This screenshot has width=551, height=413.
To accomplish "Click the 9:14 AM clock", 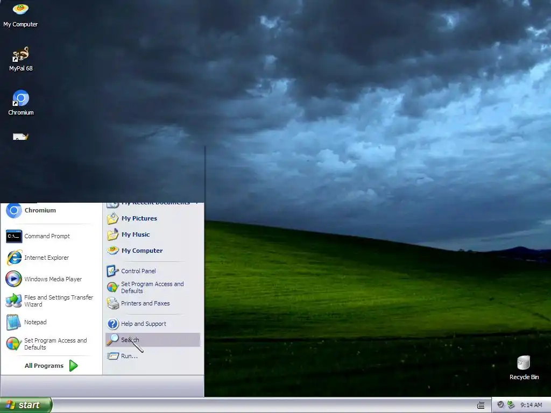I will pos(531,405).
